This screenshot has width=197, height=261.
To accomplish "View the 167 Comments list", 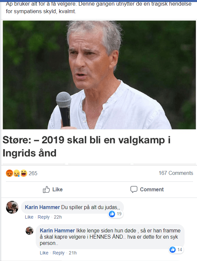I will point(176,173).
